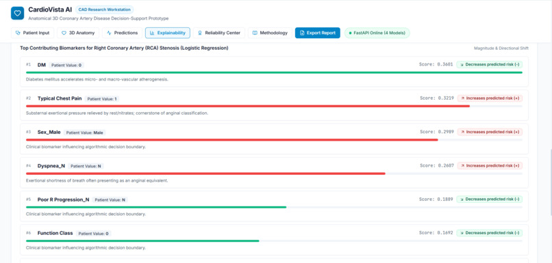
Task: Click the Dyspnea_N contribution bar
Action: tap(274, 174)
